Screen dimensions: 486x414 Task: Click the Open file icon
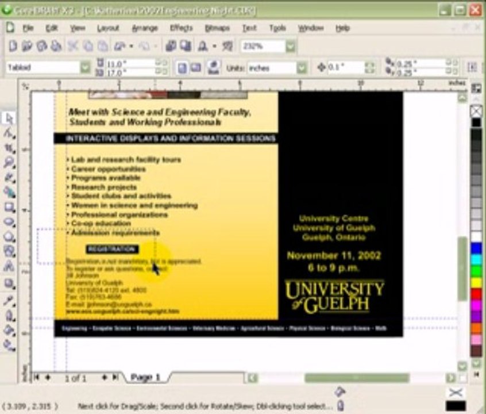[27, 46]
